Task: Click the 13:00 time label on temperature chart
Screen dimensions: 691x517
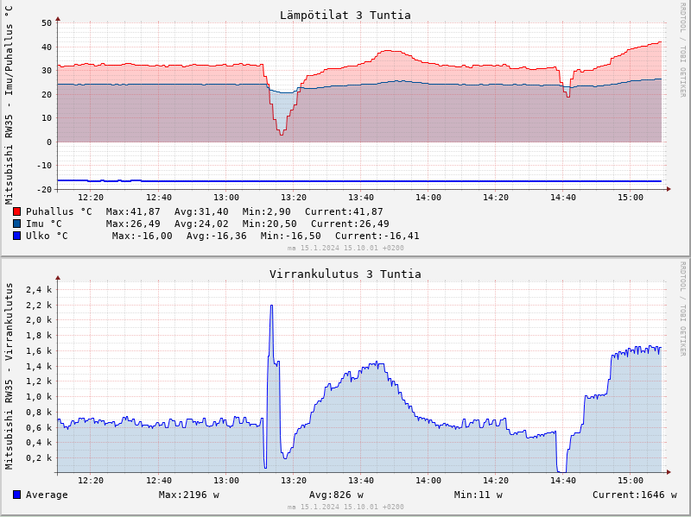Action: coord(226,198)
